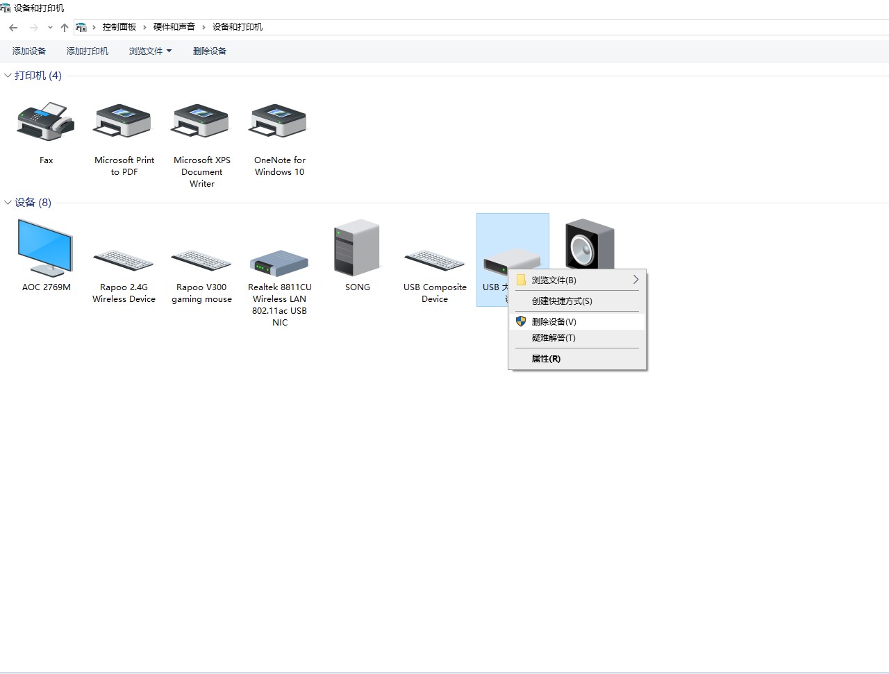Click the 添加设备 toolbar button

(x=29, y=51)
